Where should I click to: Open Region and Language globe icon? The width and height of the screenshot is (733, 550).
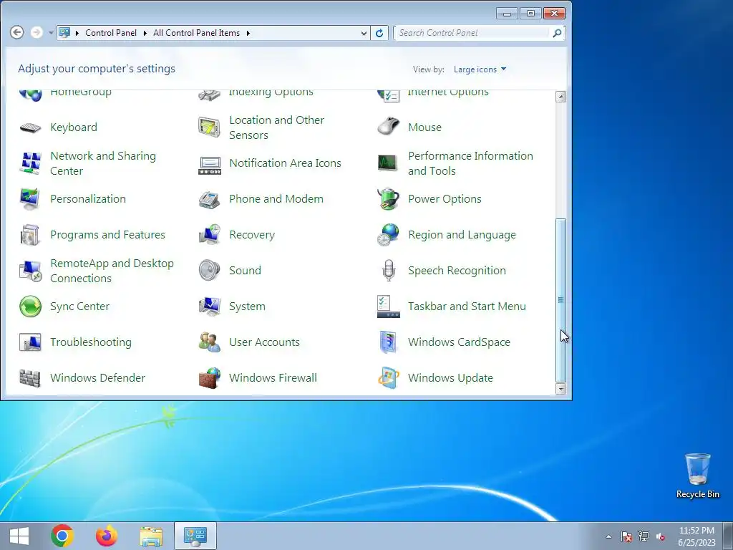click(x=388, y=235)
